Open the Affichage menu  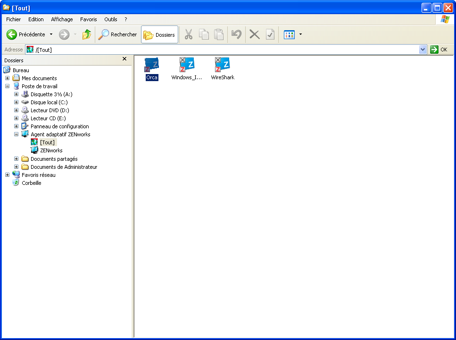(x=61, y=19)
